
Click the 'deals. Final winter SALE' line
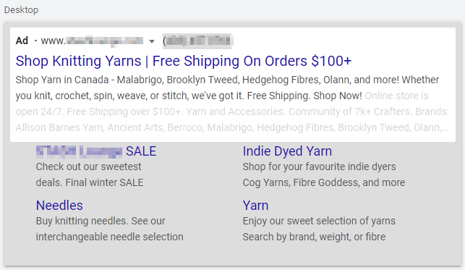(x=90, y=182)
